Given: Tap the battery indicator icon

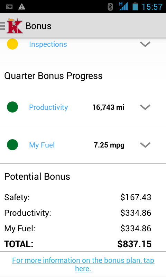Looking at the screenshot, I should 135,6.
